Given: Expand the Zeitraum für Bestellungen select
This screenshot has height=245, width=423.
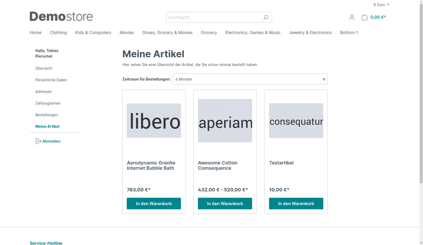Looking at the screenshot, I should [x=250, y=79].
